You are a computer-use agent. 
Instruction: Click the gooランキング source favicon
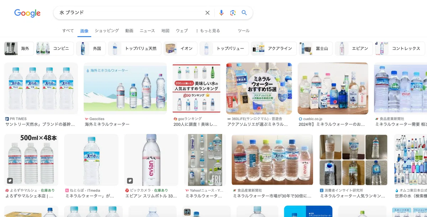tap(175, 119)
